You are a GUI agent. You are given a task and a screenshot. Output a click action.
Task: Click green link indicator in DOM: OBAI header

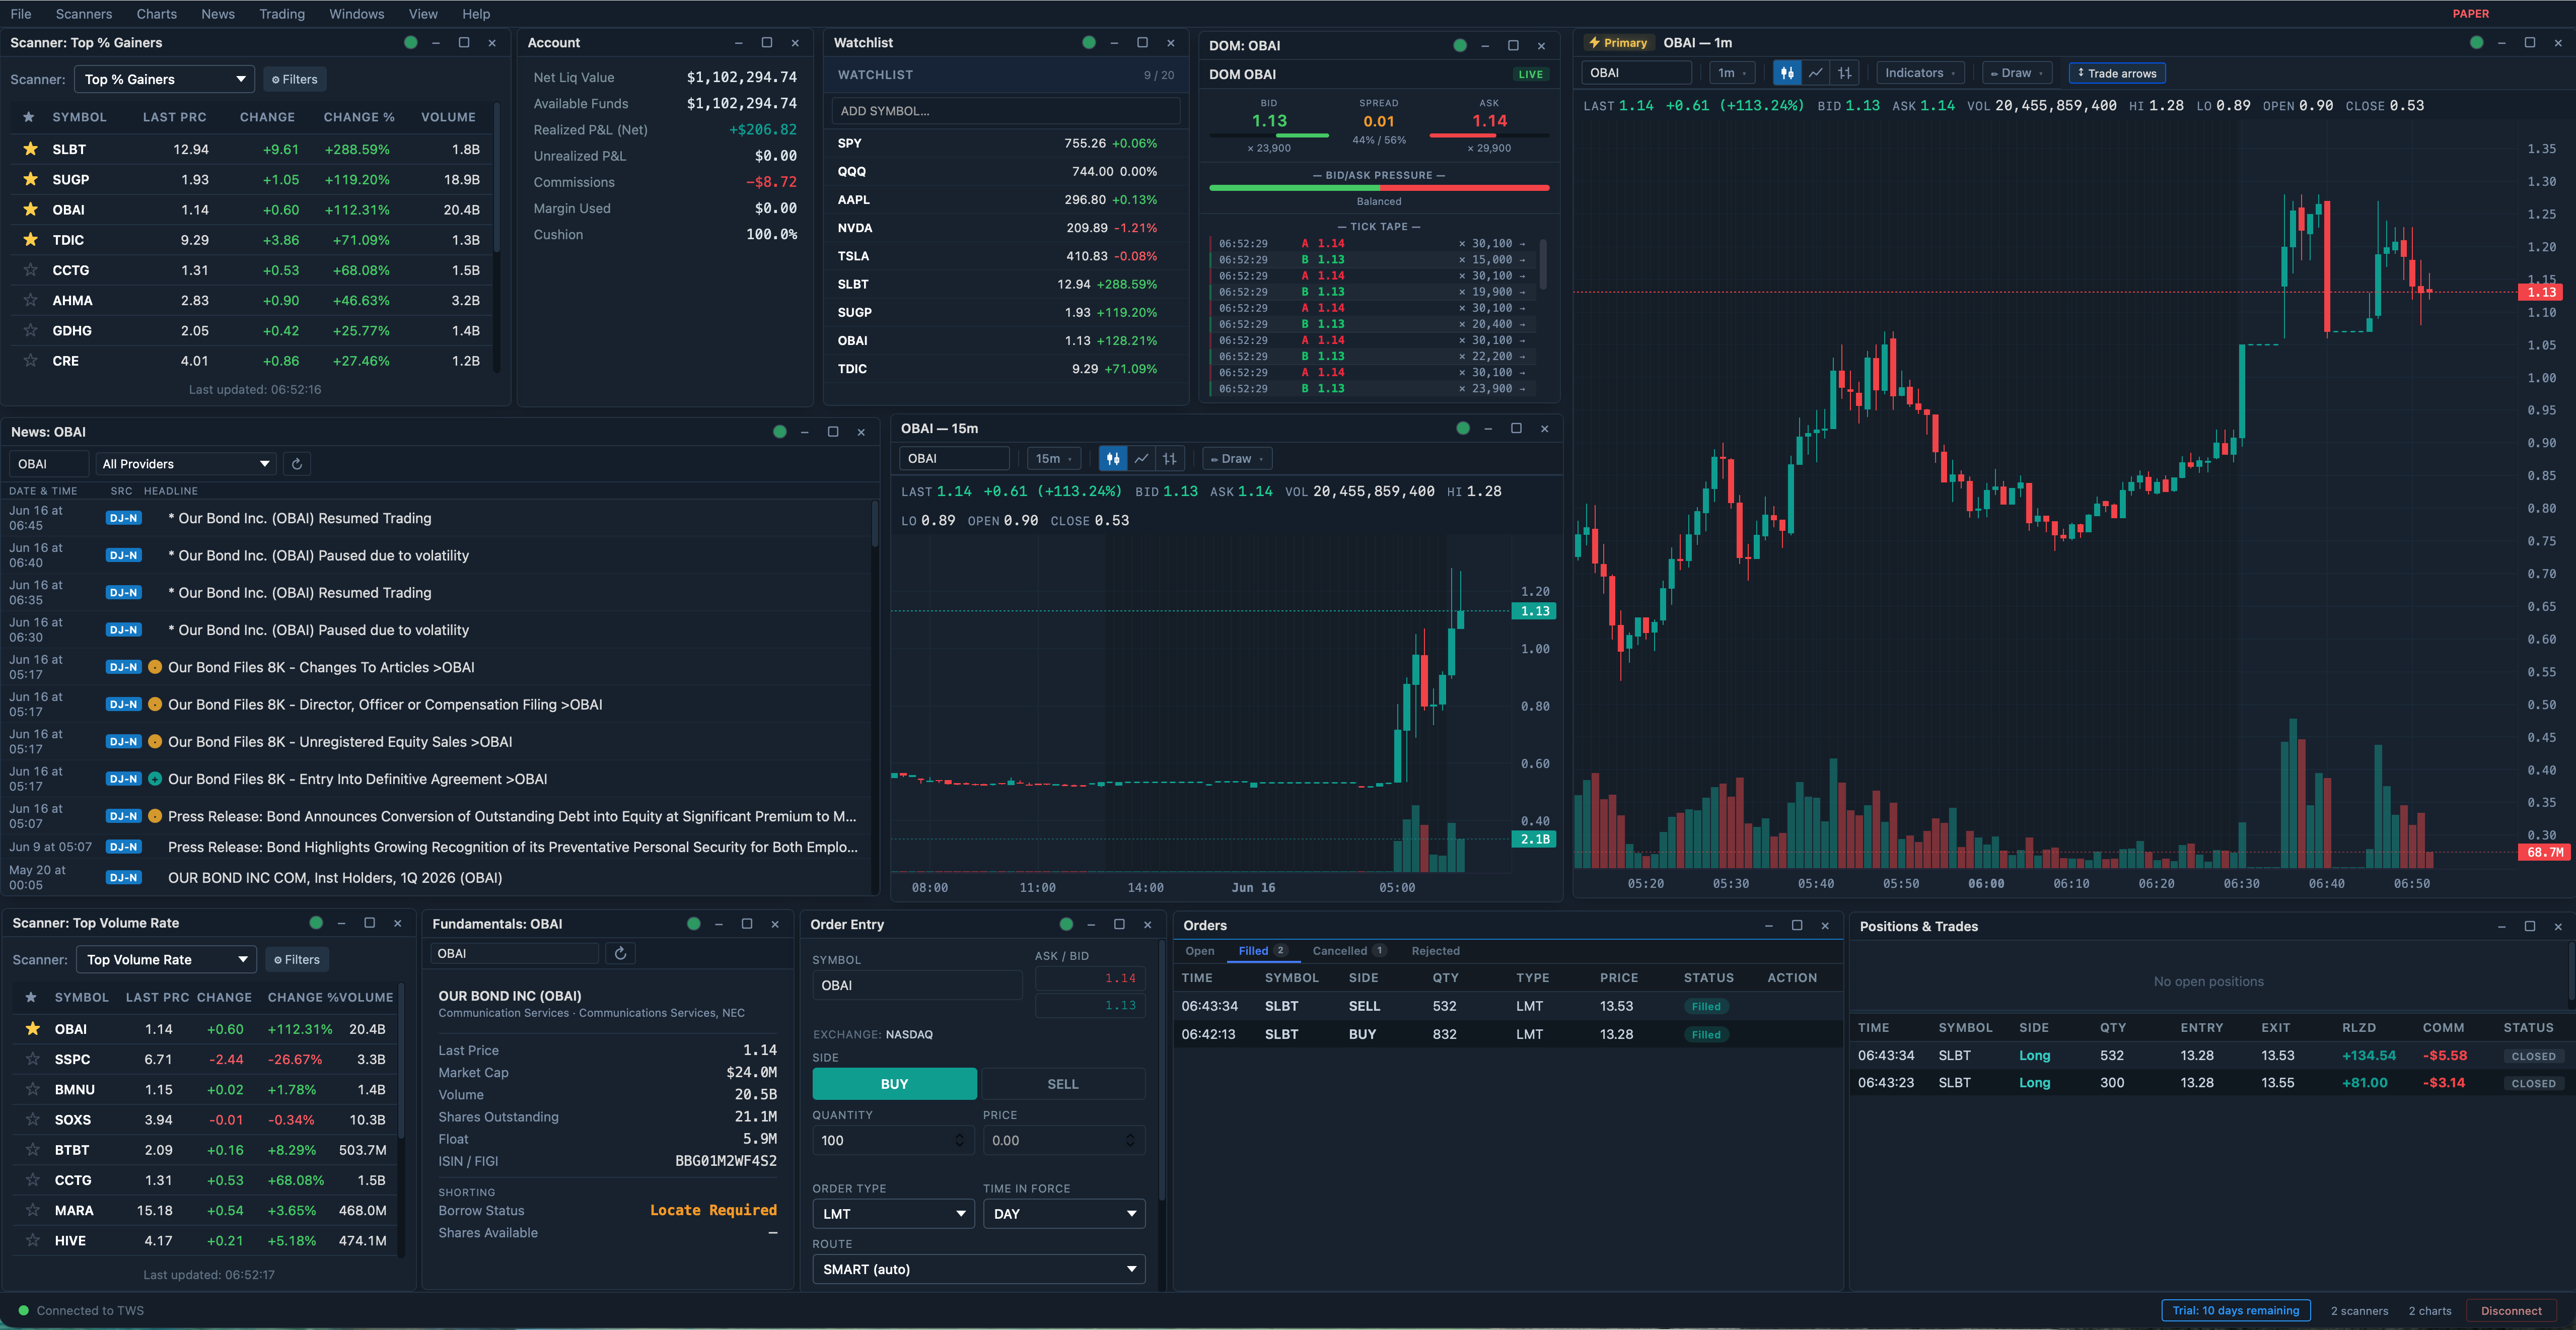(1460, 45)
